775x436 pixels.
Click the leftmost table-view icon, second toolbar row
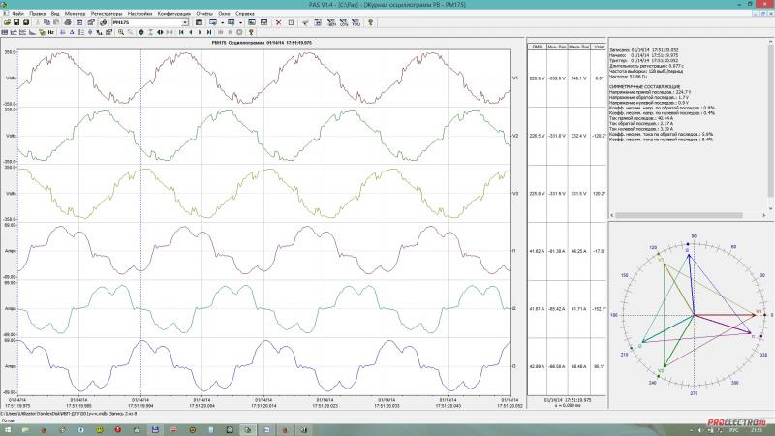tap(5, 32)
